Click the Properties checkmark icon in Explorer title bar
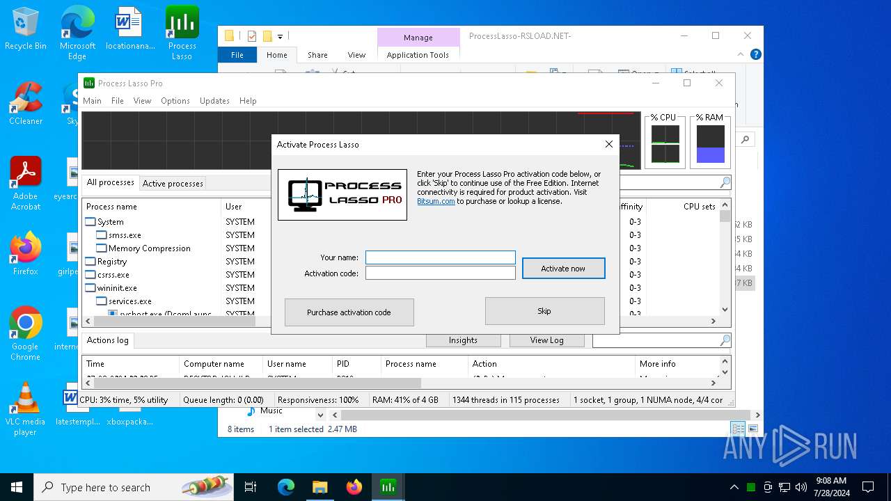The height and width of the screenshot is (501, 891). click(x=252, y=36)
